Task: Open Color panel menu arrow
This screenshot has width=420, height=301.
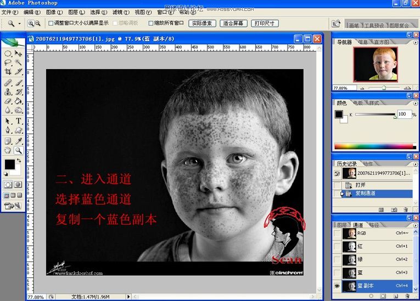Action: 415,103
